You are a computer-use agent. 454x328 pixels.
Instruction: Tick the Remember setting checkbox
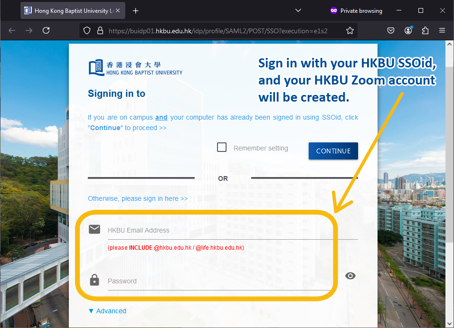pos(222,147)
